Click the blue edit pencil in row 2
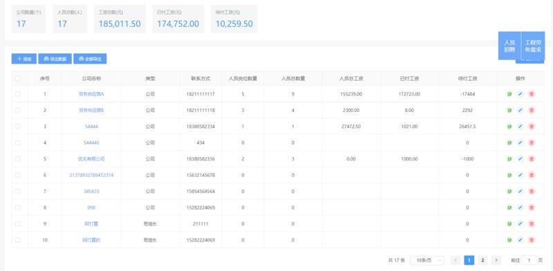The image size is (553, 271). (521, 110)
